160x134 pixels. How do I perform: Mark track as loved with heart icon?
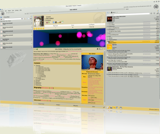47,23
